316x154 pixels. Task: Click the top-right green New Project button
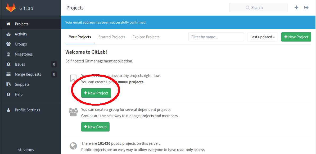tap(296, 37)
